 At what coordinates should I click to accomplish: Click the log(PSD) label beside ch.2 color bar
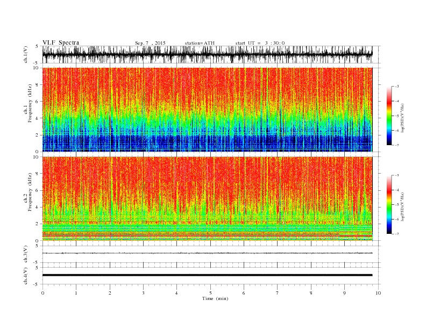403,206
